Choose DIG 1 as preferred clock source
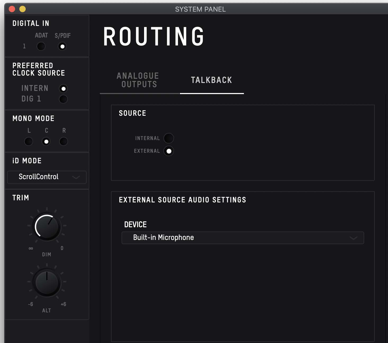This screenshot has width=388, height=343. coord(63,99)
